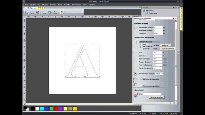Image resolution: width=205 pixels, height=115 pixels.
Task: Click the 'Вычислить сейчас' calculate button
Action: [x=157, y=97]
